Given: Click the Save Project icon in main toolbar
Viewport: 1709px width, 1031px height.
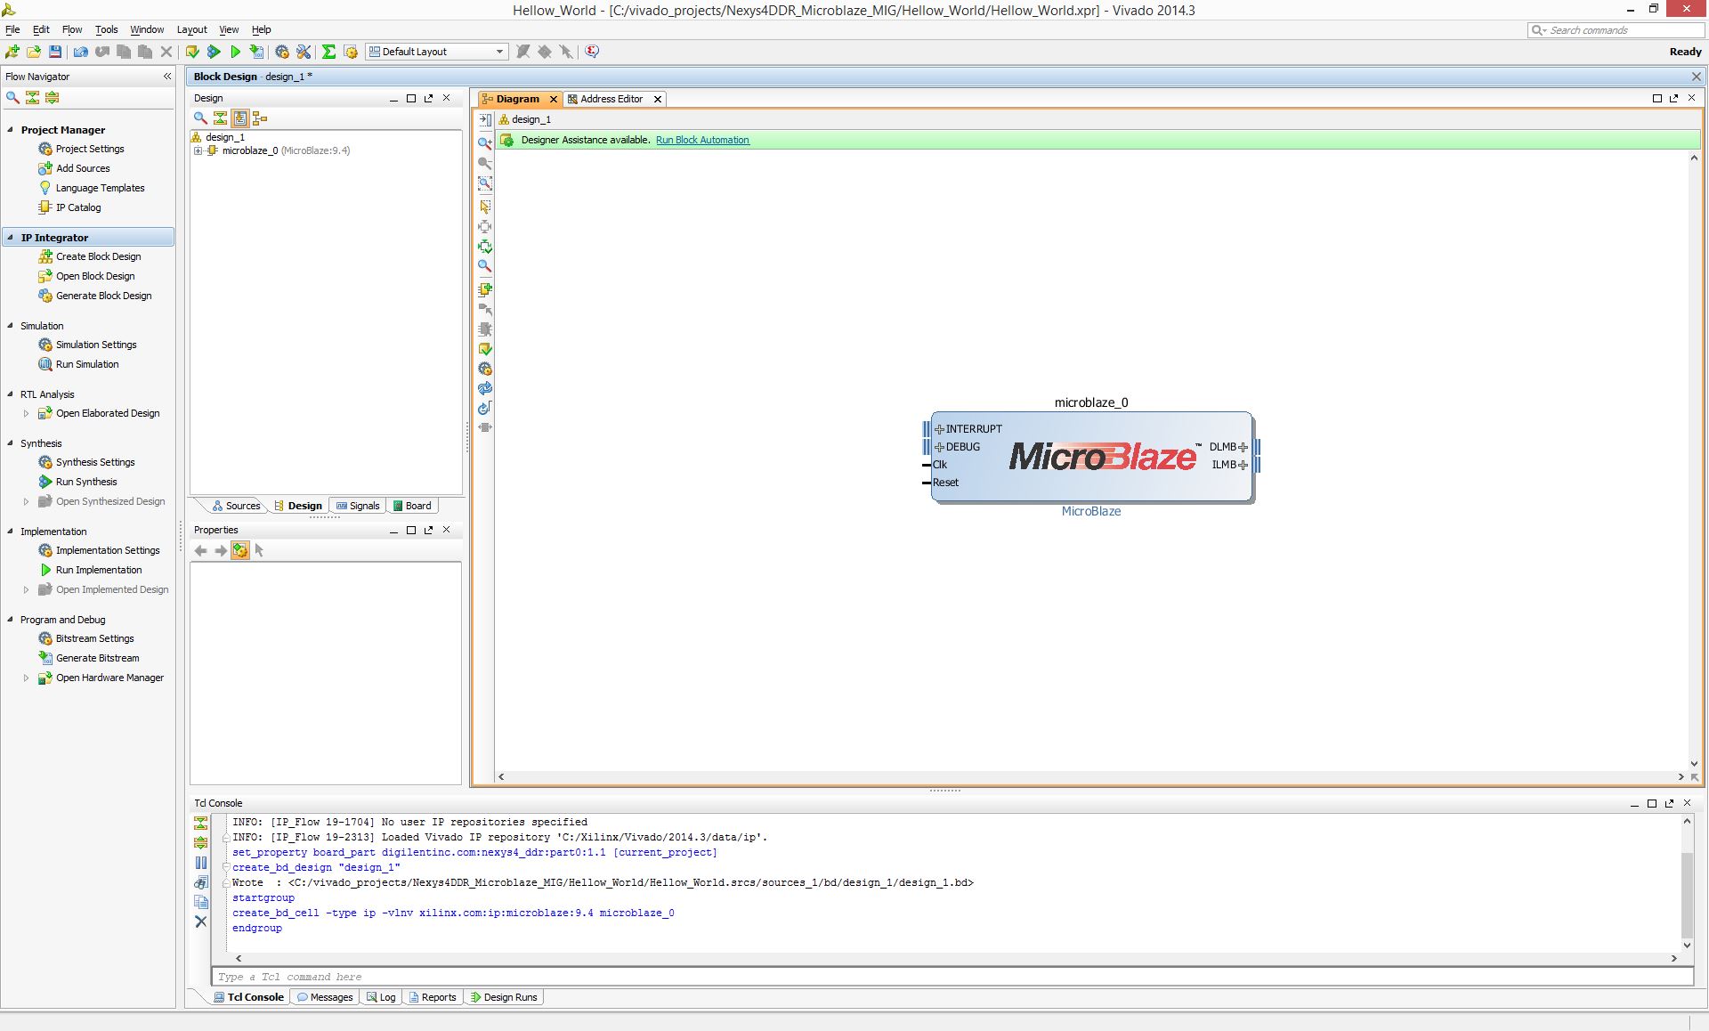Looking at the screenshot, I should click(55, 52).
